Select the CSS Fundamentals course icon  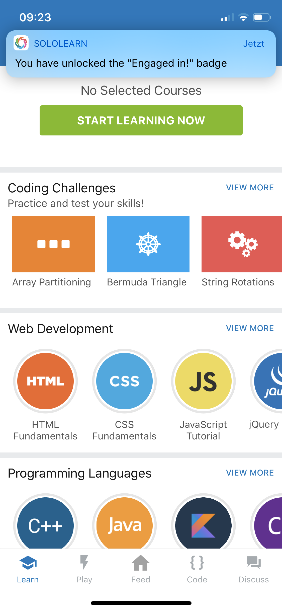tap(124, 381)
